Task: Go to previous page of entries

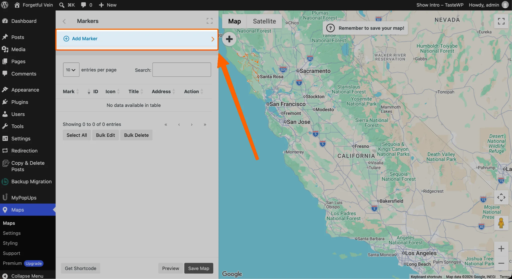Action: 179,124
